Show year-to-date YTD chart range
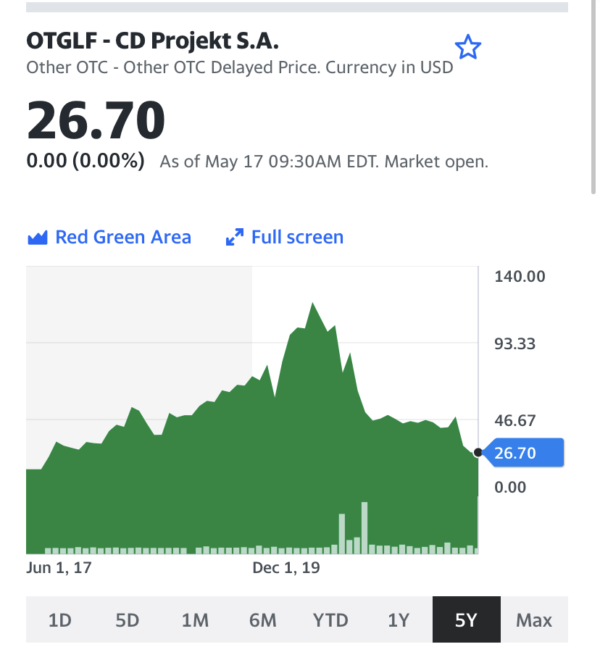Viewport: 600px width, 660px height. pyautogui.click(x=330, y=620)
